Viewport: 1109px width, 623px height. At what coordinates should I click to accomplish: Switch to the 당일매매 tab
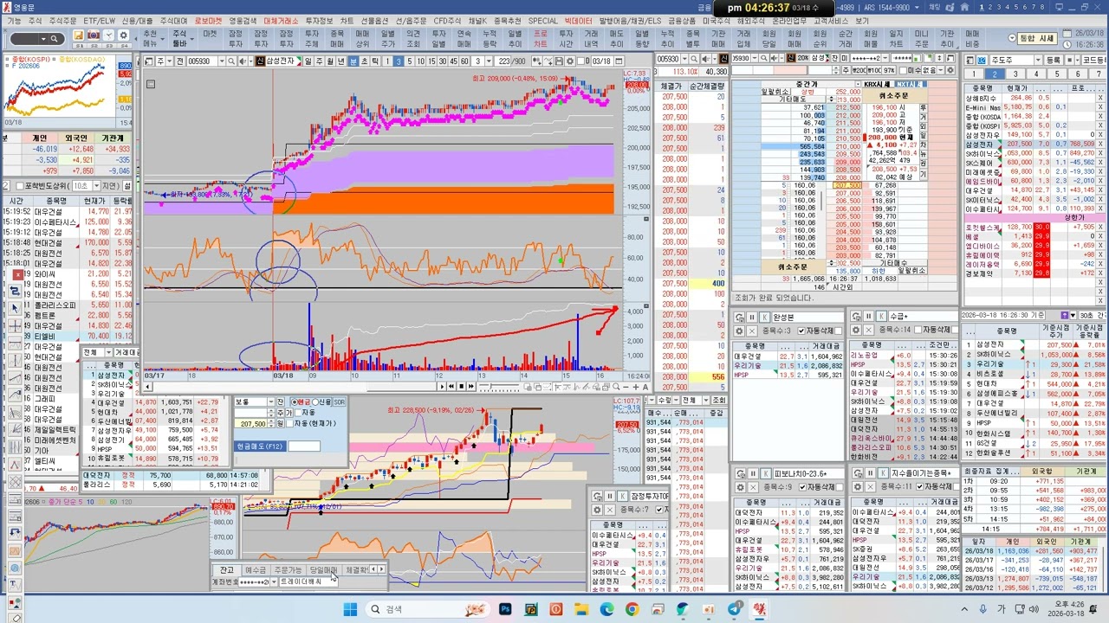[x=323, y=570]
